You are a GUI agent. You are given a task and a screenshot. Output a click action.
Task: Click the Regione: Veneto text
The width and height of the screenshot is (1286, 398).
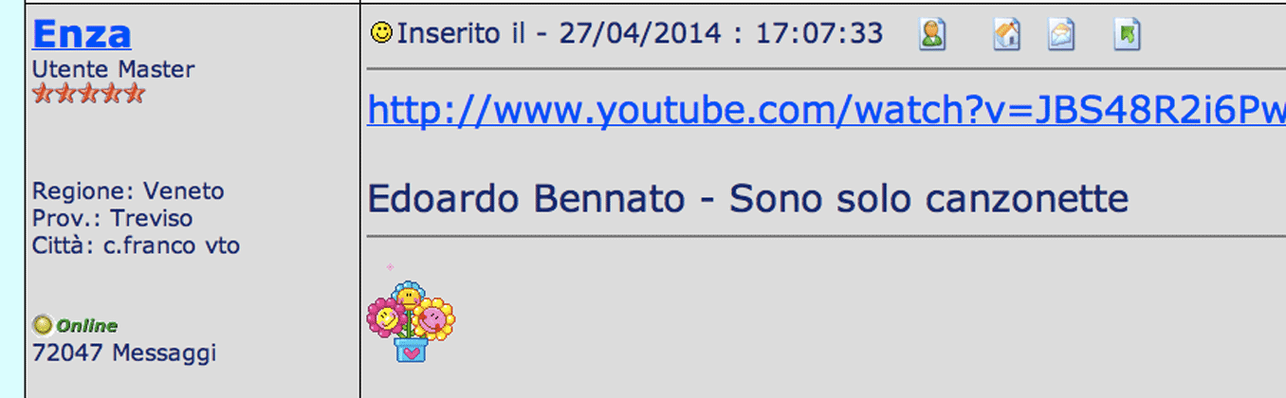pos(128,190)
